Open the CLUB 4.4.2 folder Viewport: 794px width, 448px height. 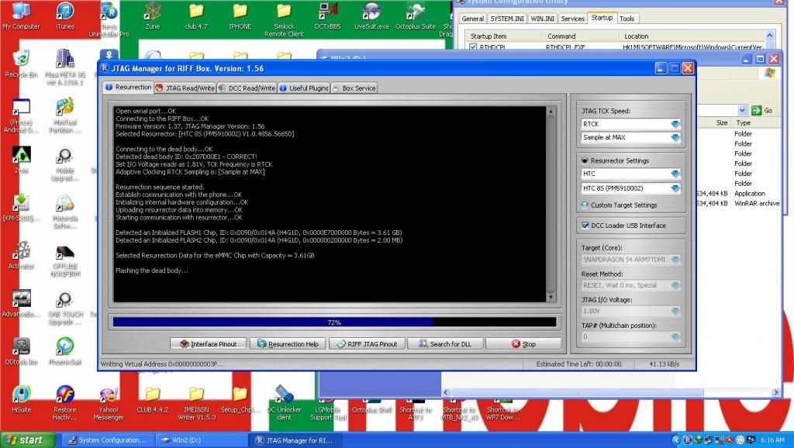click(x=152, y=399)
